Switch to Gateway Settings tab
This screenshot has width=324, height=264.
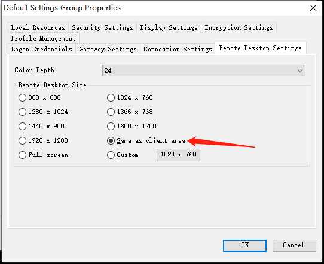[108, 49]
